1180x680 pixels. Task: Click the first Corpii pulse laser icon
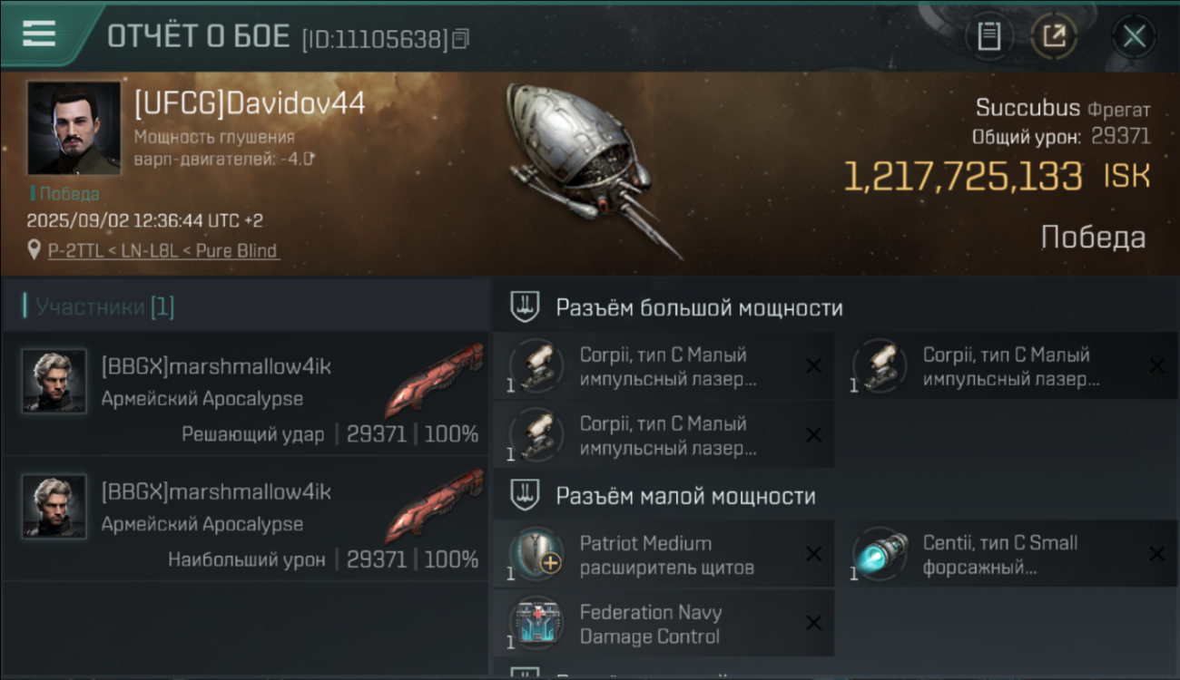point(536,366)
